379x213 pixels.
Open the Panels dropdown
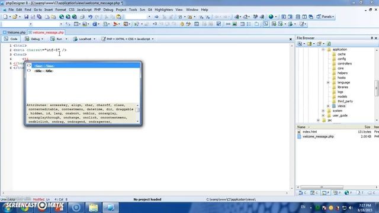(x=325, y=17)
